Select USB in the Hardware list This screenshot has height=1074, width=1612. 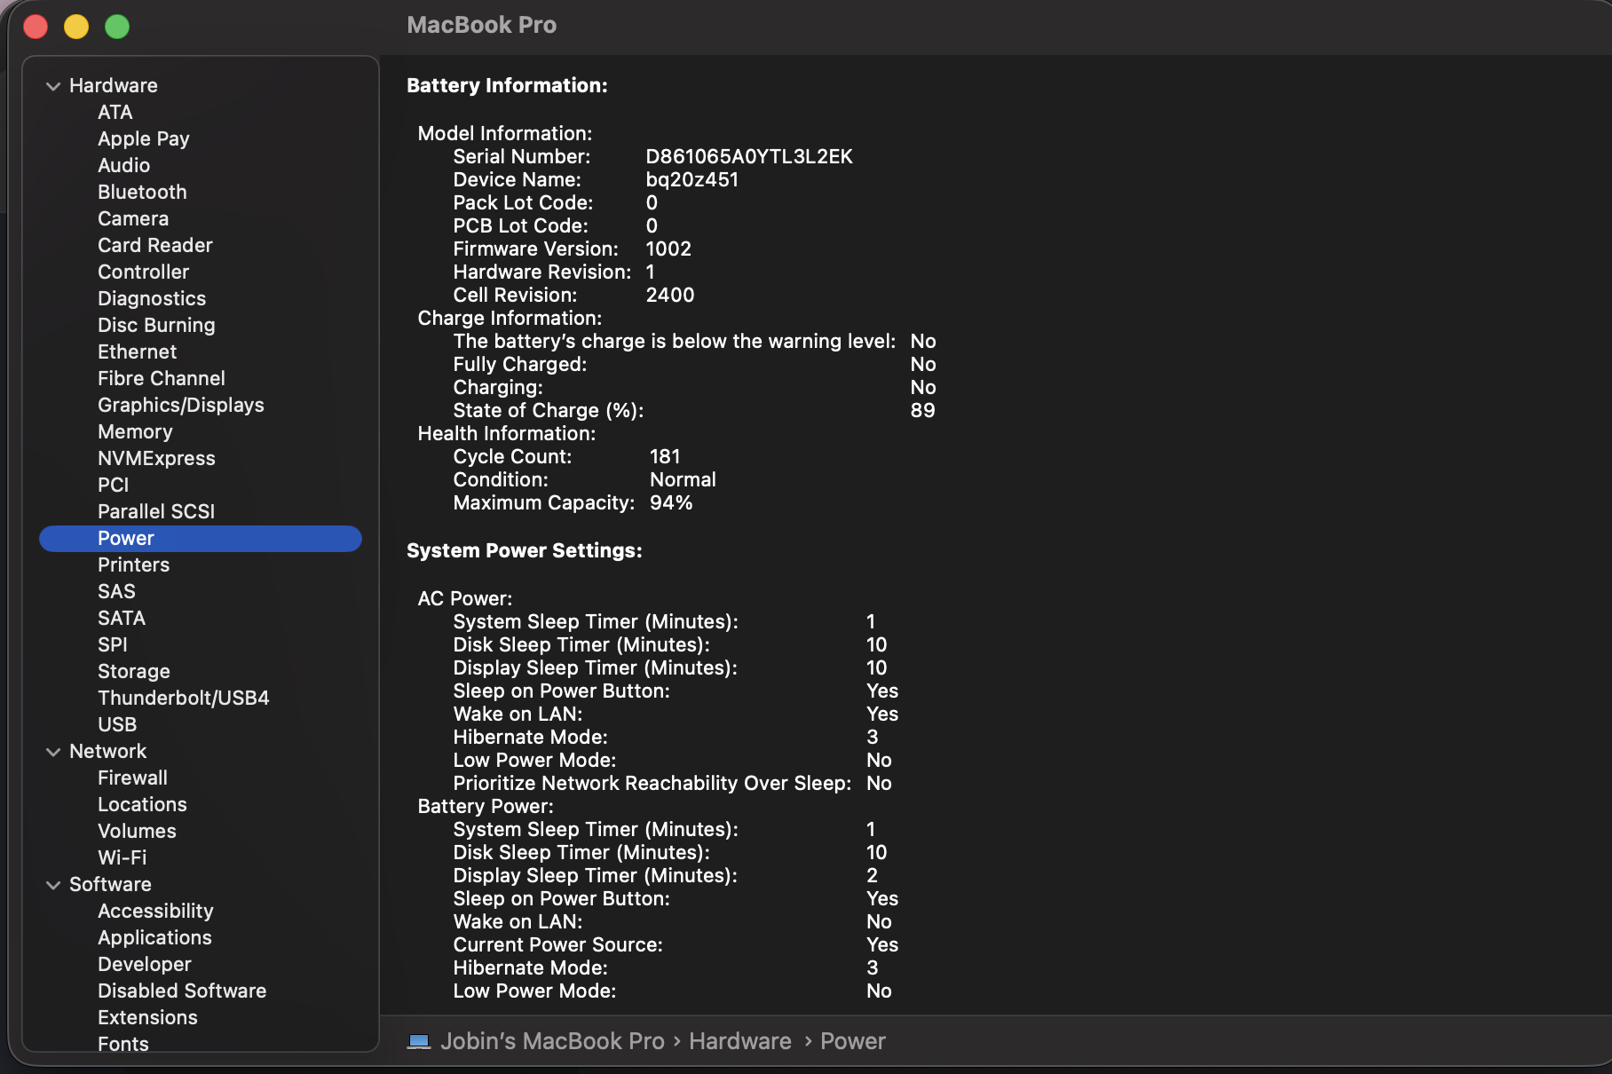(x=117, y=724)
